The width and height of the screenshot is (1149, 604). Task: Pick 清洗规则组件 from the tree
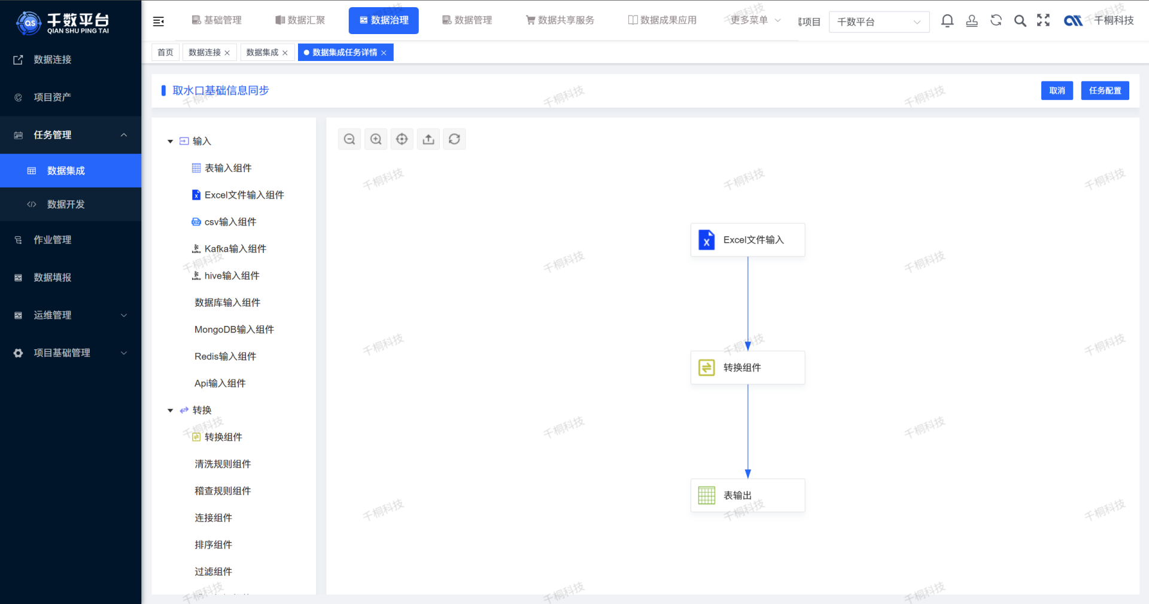[223, 464]
